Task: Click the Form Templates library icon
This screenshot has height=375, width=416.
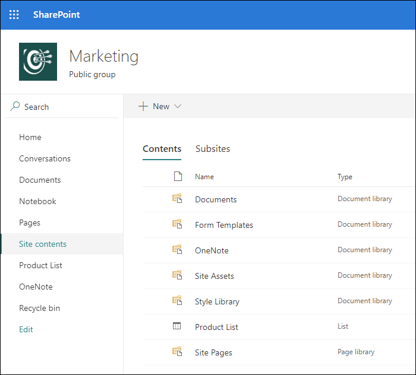Action: point(177,224)
